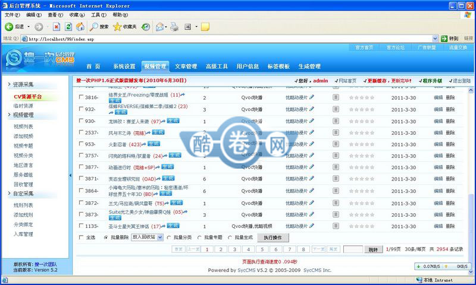Click blue arrow icon in row 3871
The width and height of the screenshot is (476, 285).
tap(158, 179)
